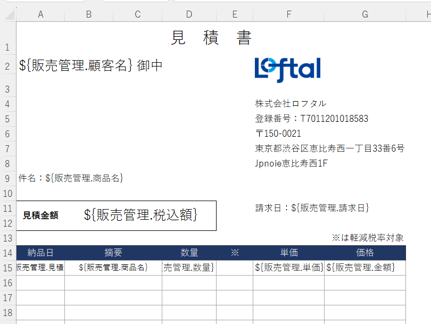
Task: Select column G header
Action: click(x=364, y=15)
